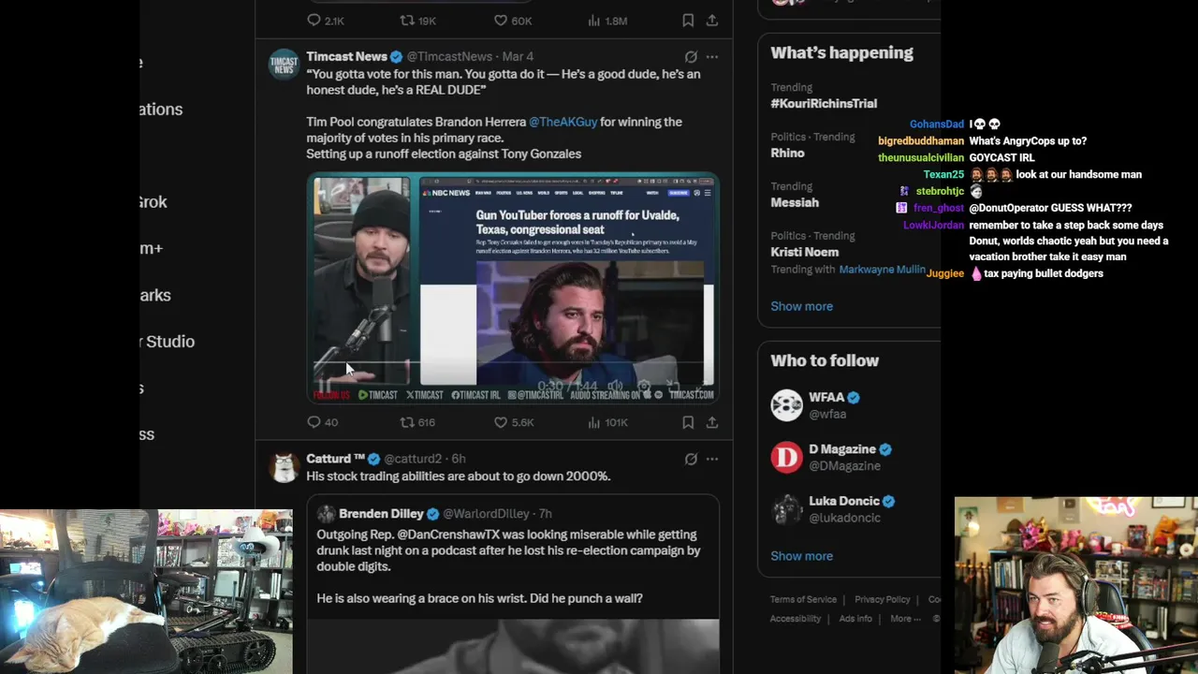Click D Magazine profile avatar
Viewport: 1198px width, 674px height.
(786, 457)
